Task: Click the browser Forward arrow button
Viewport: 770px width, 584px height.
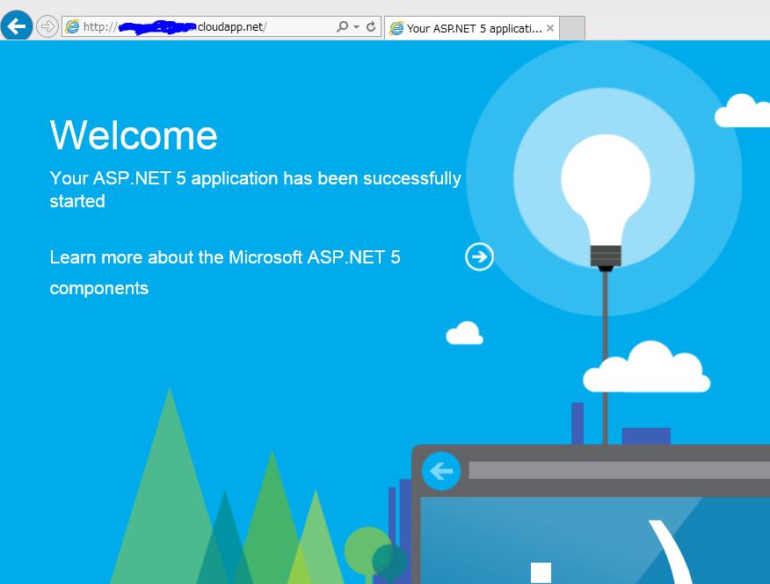Action: (x=47, y=26)
